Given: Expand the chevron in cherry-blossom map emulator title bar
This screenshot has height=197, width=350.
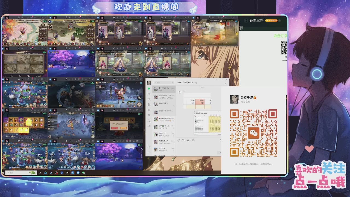Looking at the screenshot, I should point(22,18).
